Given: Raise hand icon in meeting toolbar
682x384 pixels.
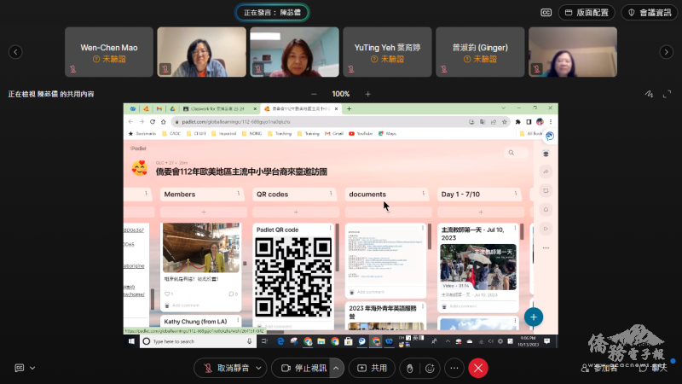Looking at the screenshot, I should (410, 369).
